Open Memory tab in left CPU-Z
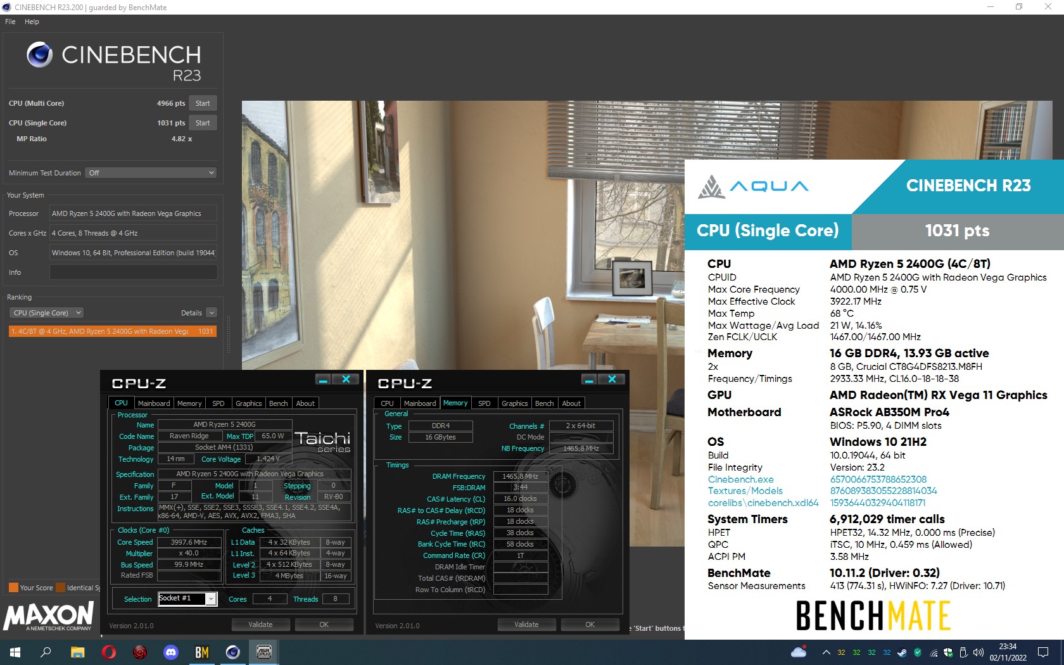 click(x=189, y=403)
